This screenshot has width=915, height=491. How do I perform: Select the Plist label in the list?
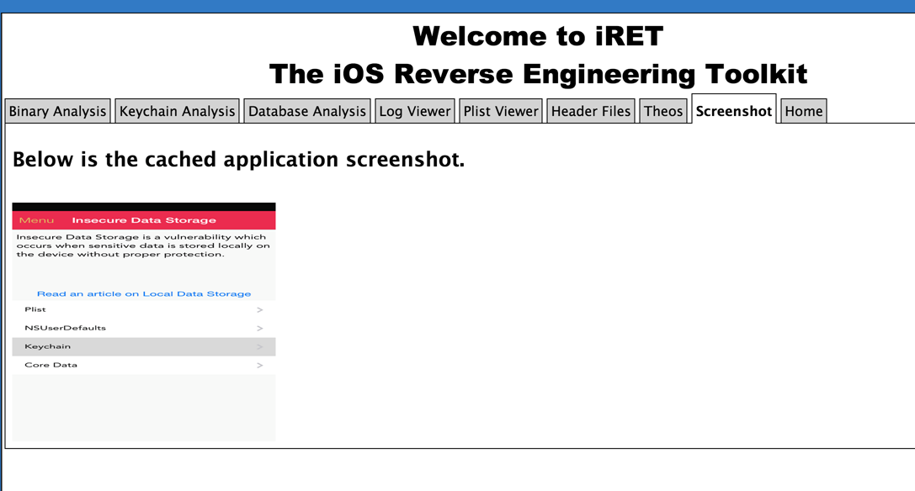tap(35, 309)
